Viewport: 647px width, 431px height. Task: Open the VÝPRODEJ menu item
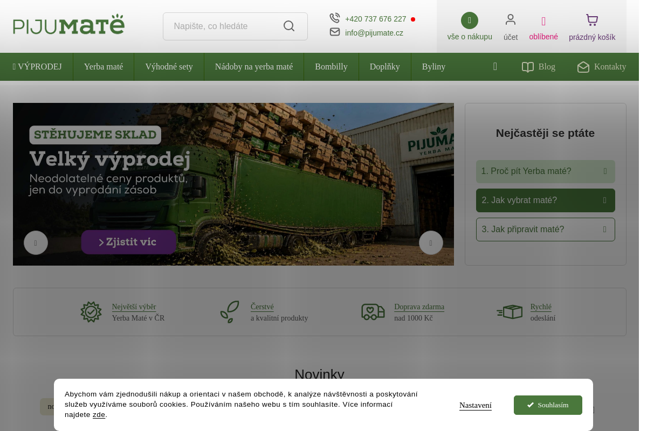37,67
